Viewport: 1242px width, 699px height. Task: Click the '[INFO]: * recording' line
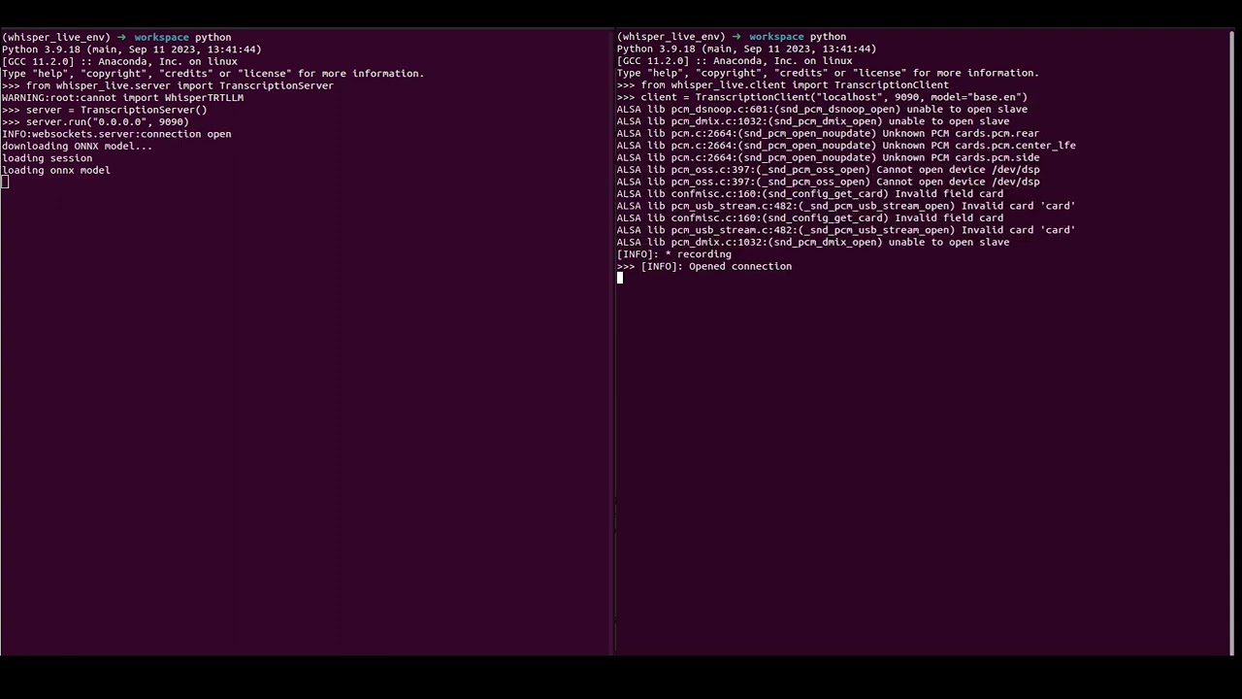[x=674, y=253]
